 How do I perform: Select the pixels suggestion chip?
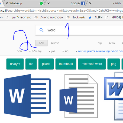46,64
